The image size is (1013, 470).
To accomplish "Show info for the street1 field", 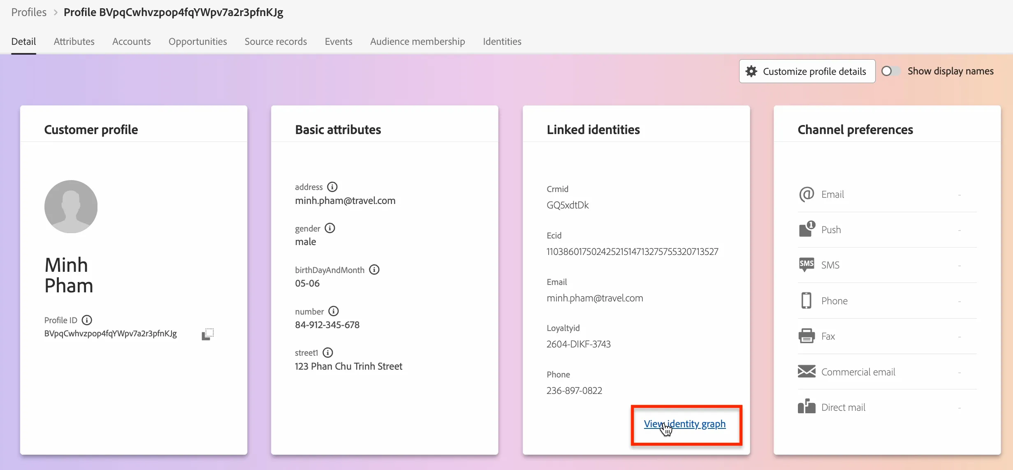I will [x=328, y=353].
